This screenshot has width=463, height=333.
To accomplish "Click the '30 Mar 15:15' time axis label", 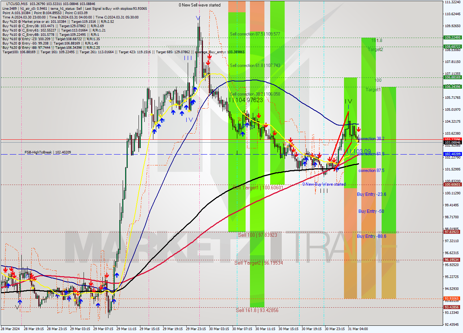I will (x=288, y=329).
